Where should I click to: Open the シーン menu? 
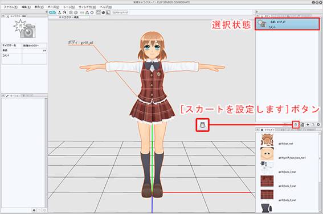pyautogui.click(x=69, y=7)
